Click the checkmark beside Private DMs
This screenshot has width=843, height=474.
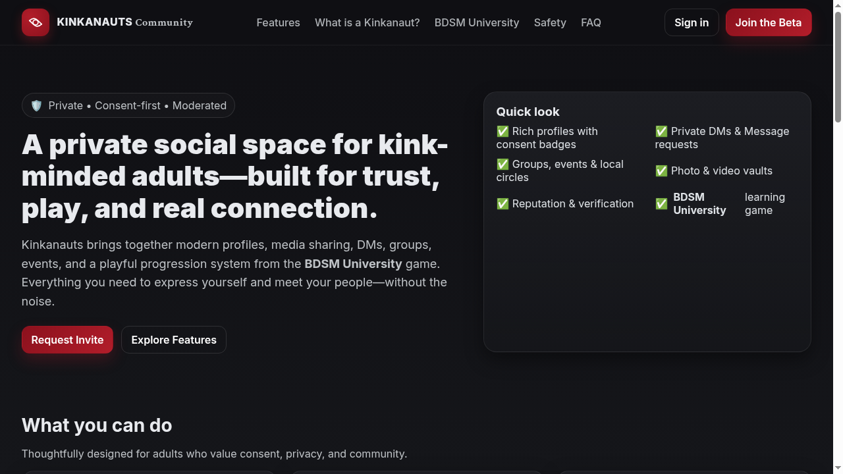pos(661,132)
